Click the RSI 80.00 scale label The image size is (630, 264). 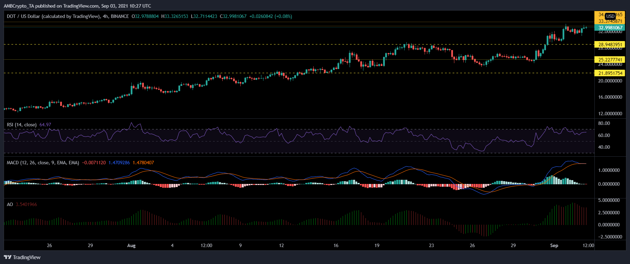pyautogui.click(x=604, y=123)
